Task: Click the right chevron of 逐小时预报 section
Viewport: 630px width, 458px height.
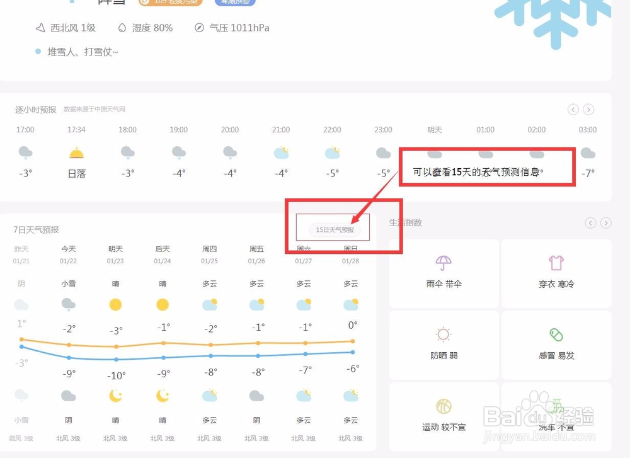Action: (x=588, y=109)
